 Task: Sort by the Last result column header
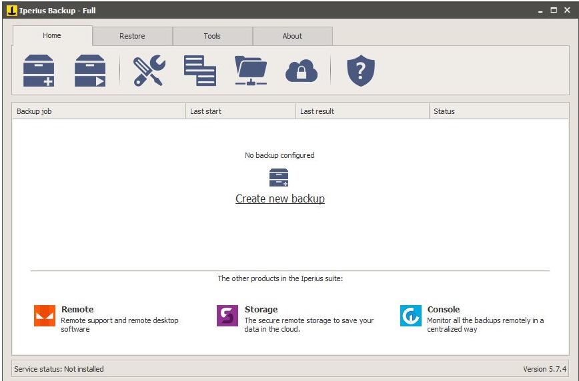[362, 111]
